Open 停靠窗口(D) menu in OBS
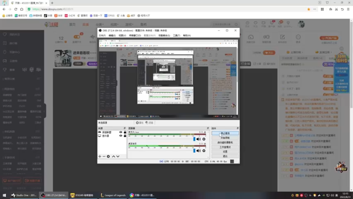The width and height of the screenshot is (353, 199). (135, 35)
